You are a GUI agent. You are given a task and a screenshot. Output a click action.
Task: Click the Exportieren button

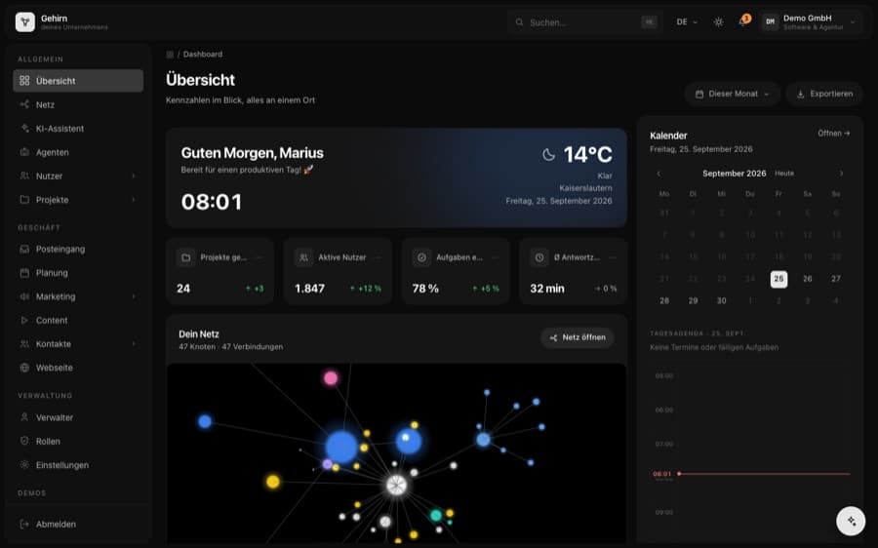pos(824,94)
